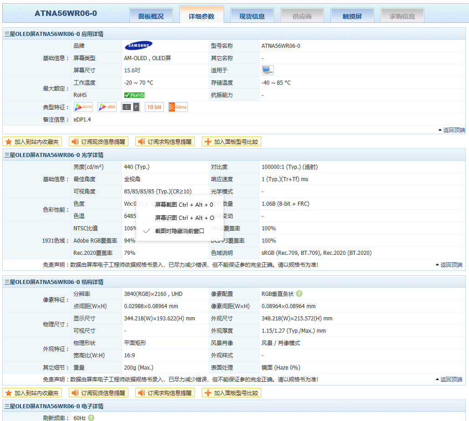Click the AM-OLED , OLED屏 value
This screenshot has height=421, width=469.
[148, 58]
